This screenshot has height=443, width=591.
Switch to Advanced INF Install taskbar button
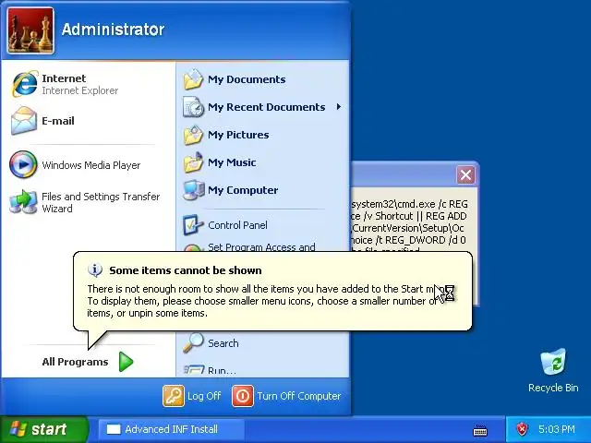point(172,429)
